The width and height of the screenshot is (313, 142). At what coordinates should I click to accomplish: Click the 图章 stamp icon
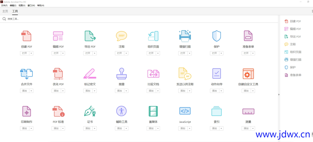pos(121,73)
